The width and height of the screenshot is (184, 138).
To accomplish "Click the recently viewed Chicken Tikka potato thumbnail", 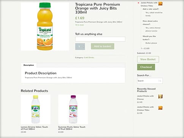I will point(160,108).
